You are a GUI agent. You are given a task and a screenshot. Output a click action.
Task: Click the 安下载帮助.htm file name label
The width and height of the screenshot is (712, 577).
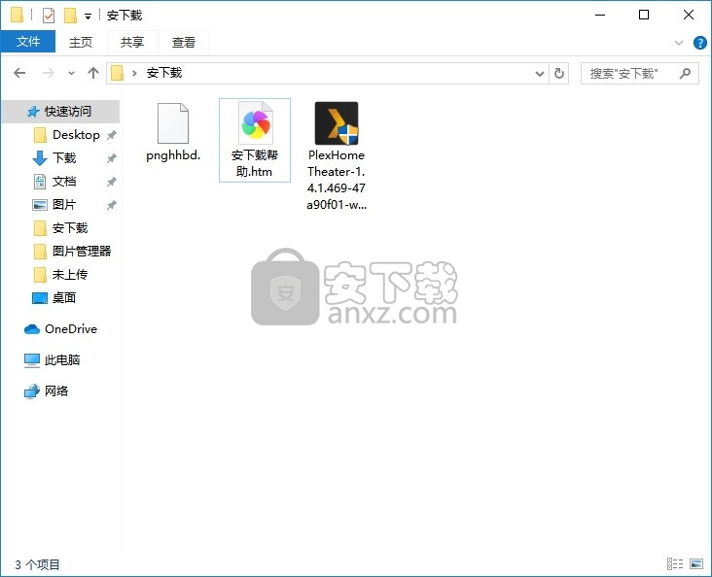tap(255, 164)
